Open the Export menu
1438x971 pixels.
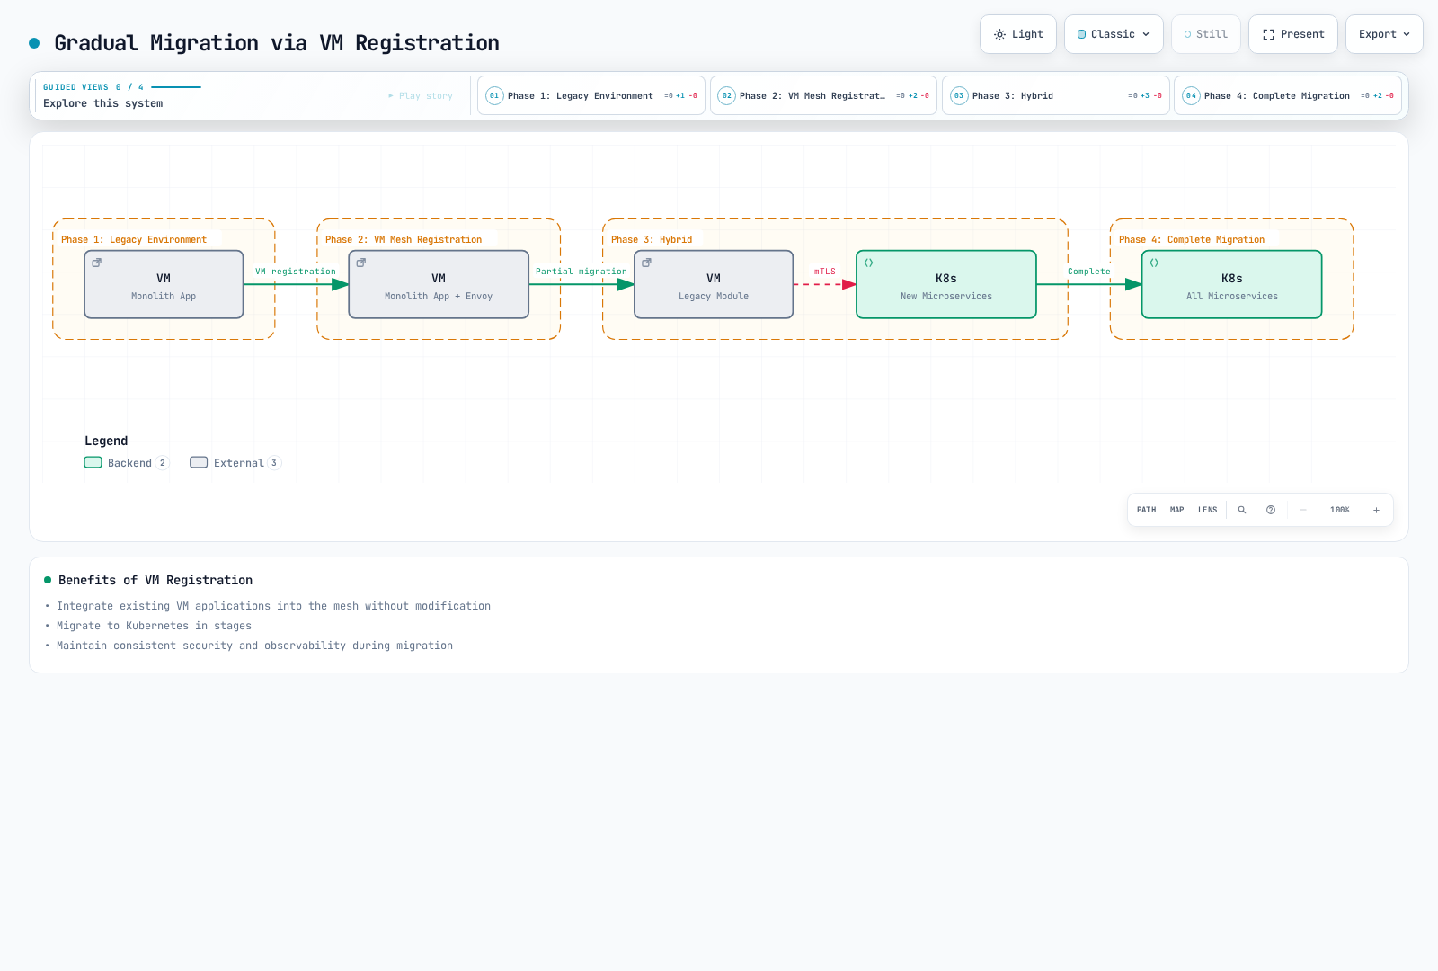pos(1384,34)
